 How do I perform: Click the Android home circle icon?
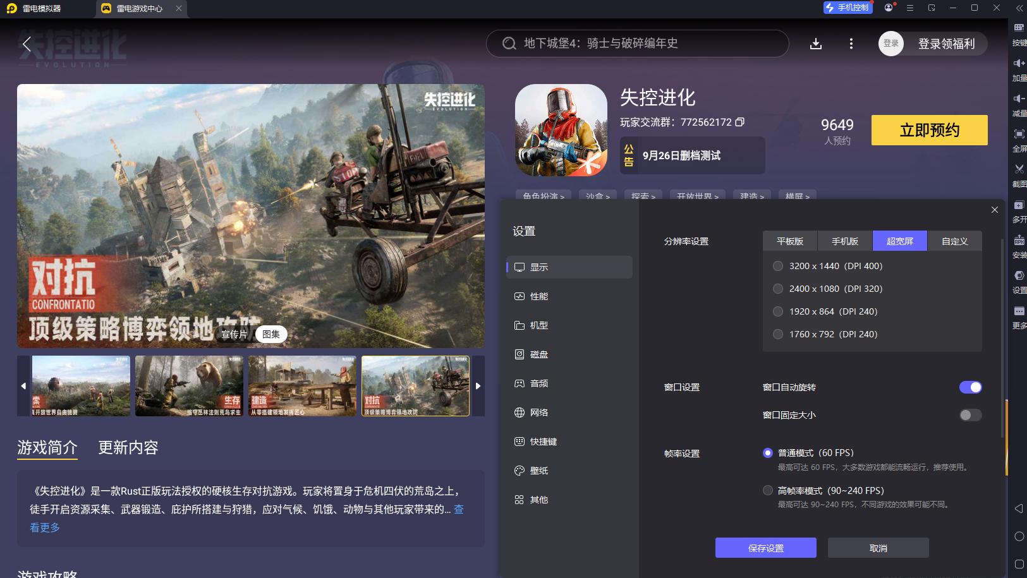coord(1019,536)
